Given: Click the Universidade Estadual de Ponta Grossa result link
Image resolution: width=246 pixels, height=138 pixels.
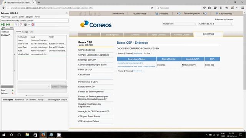Looking at the screenshot, I should [136, 67].
